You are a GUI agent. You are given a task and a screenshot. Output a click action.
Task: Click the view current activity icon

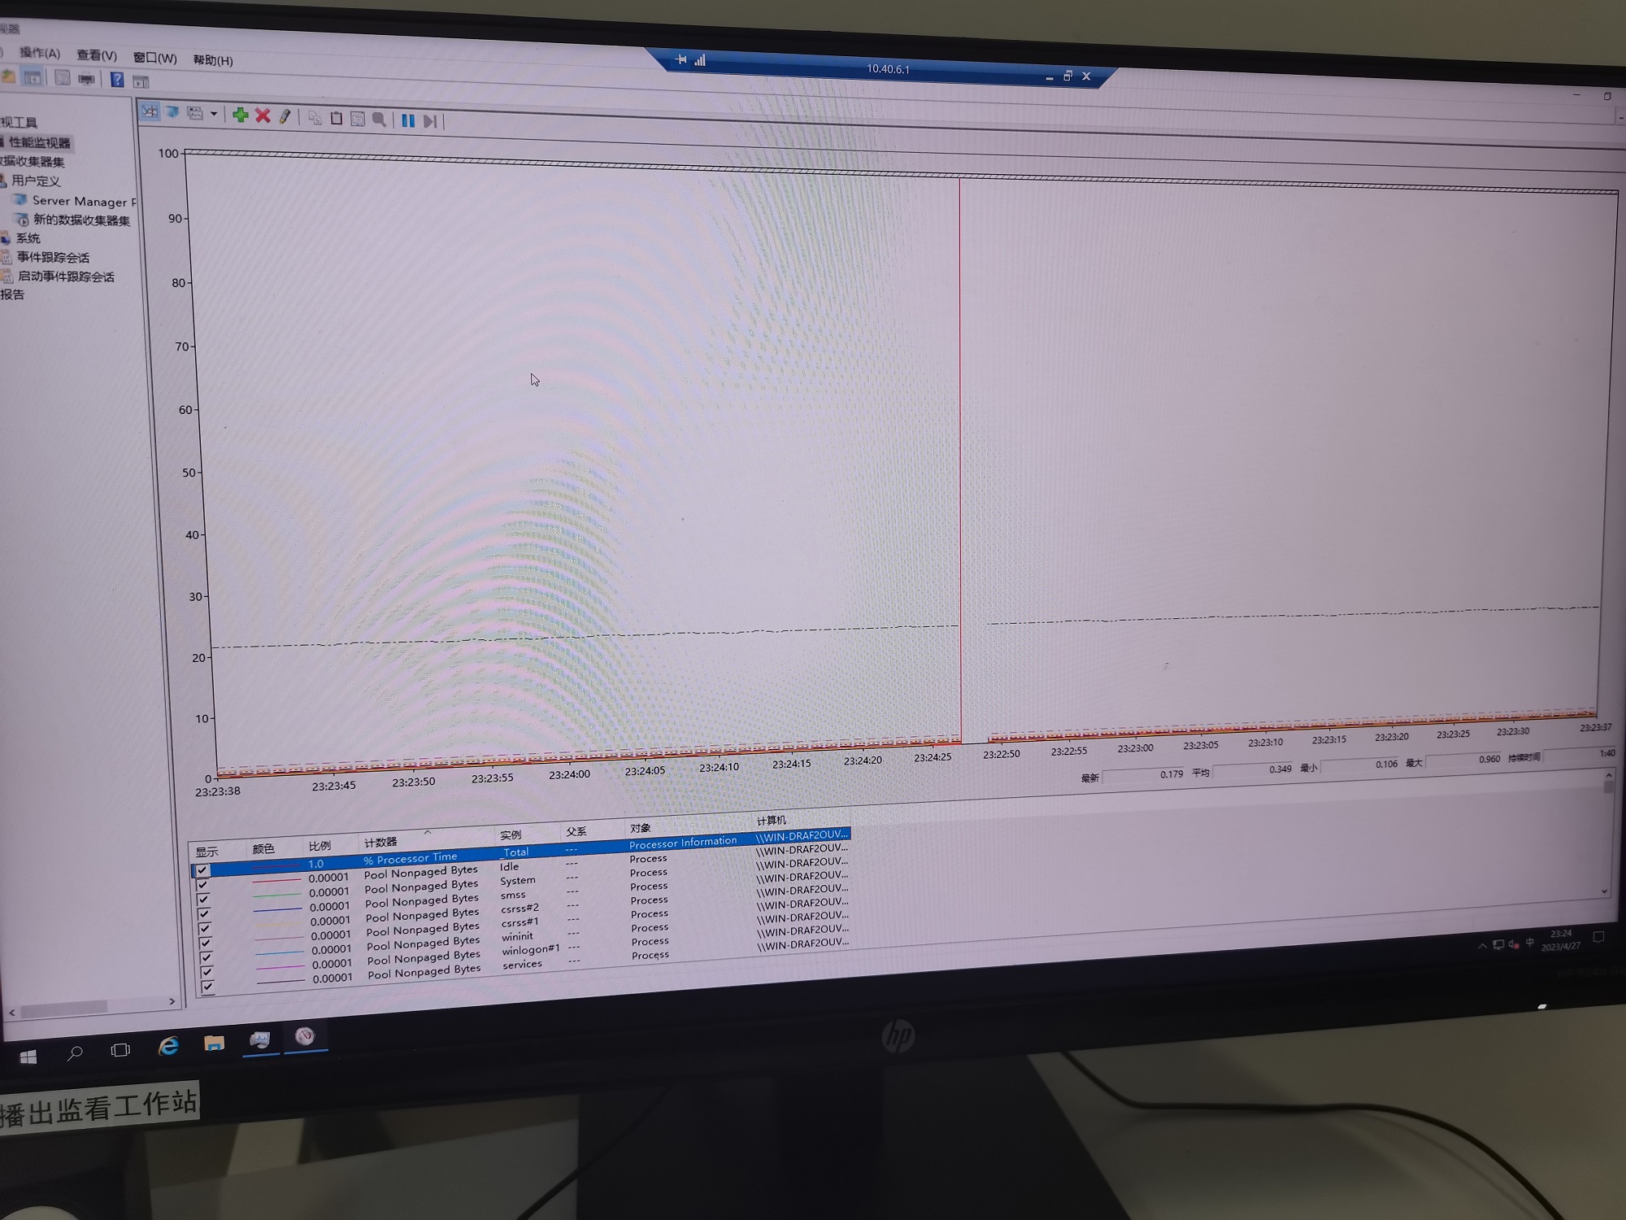pyautogui.click(x=150, y=112)
